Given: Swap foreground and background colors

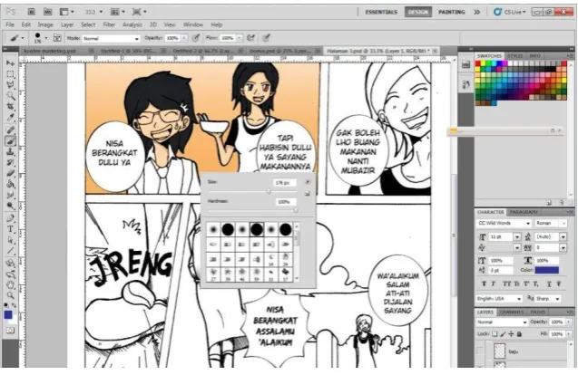Looking at the screenshot, I should (x=14, y=305).
